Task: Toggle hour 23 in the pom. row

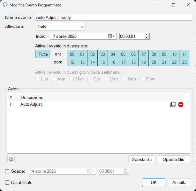Action: pyautogui.click(x=185, y=62)
